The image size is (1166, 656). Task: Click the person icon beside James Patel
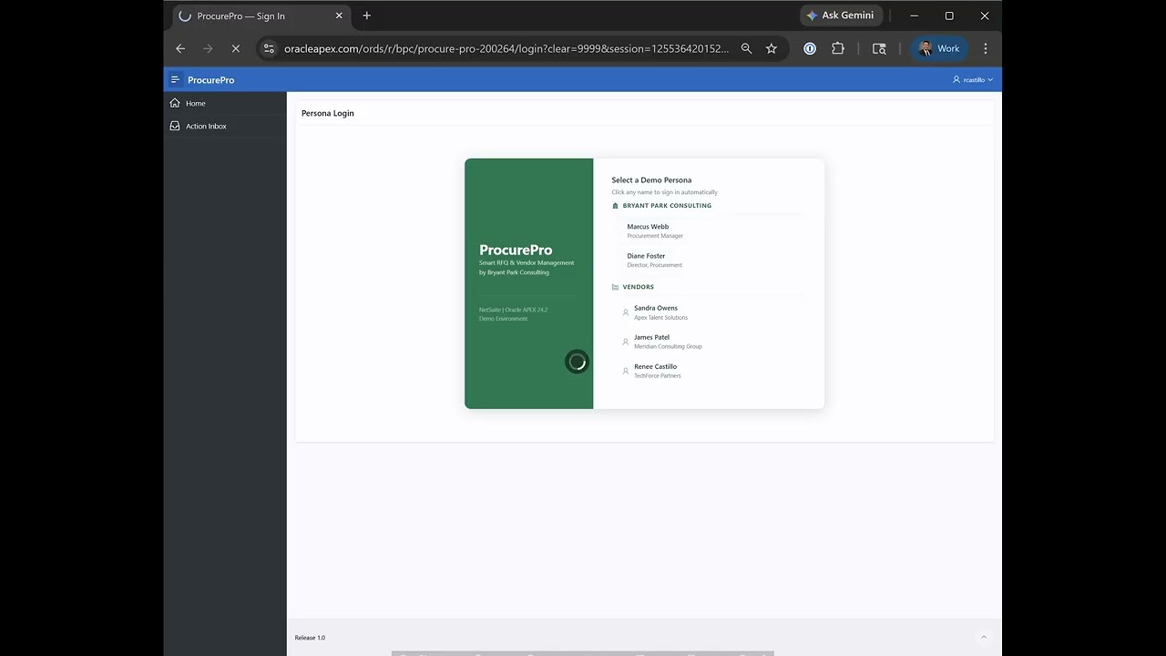point(625,342)
